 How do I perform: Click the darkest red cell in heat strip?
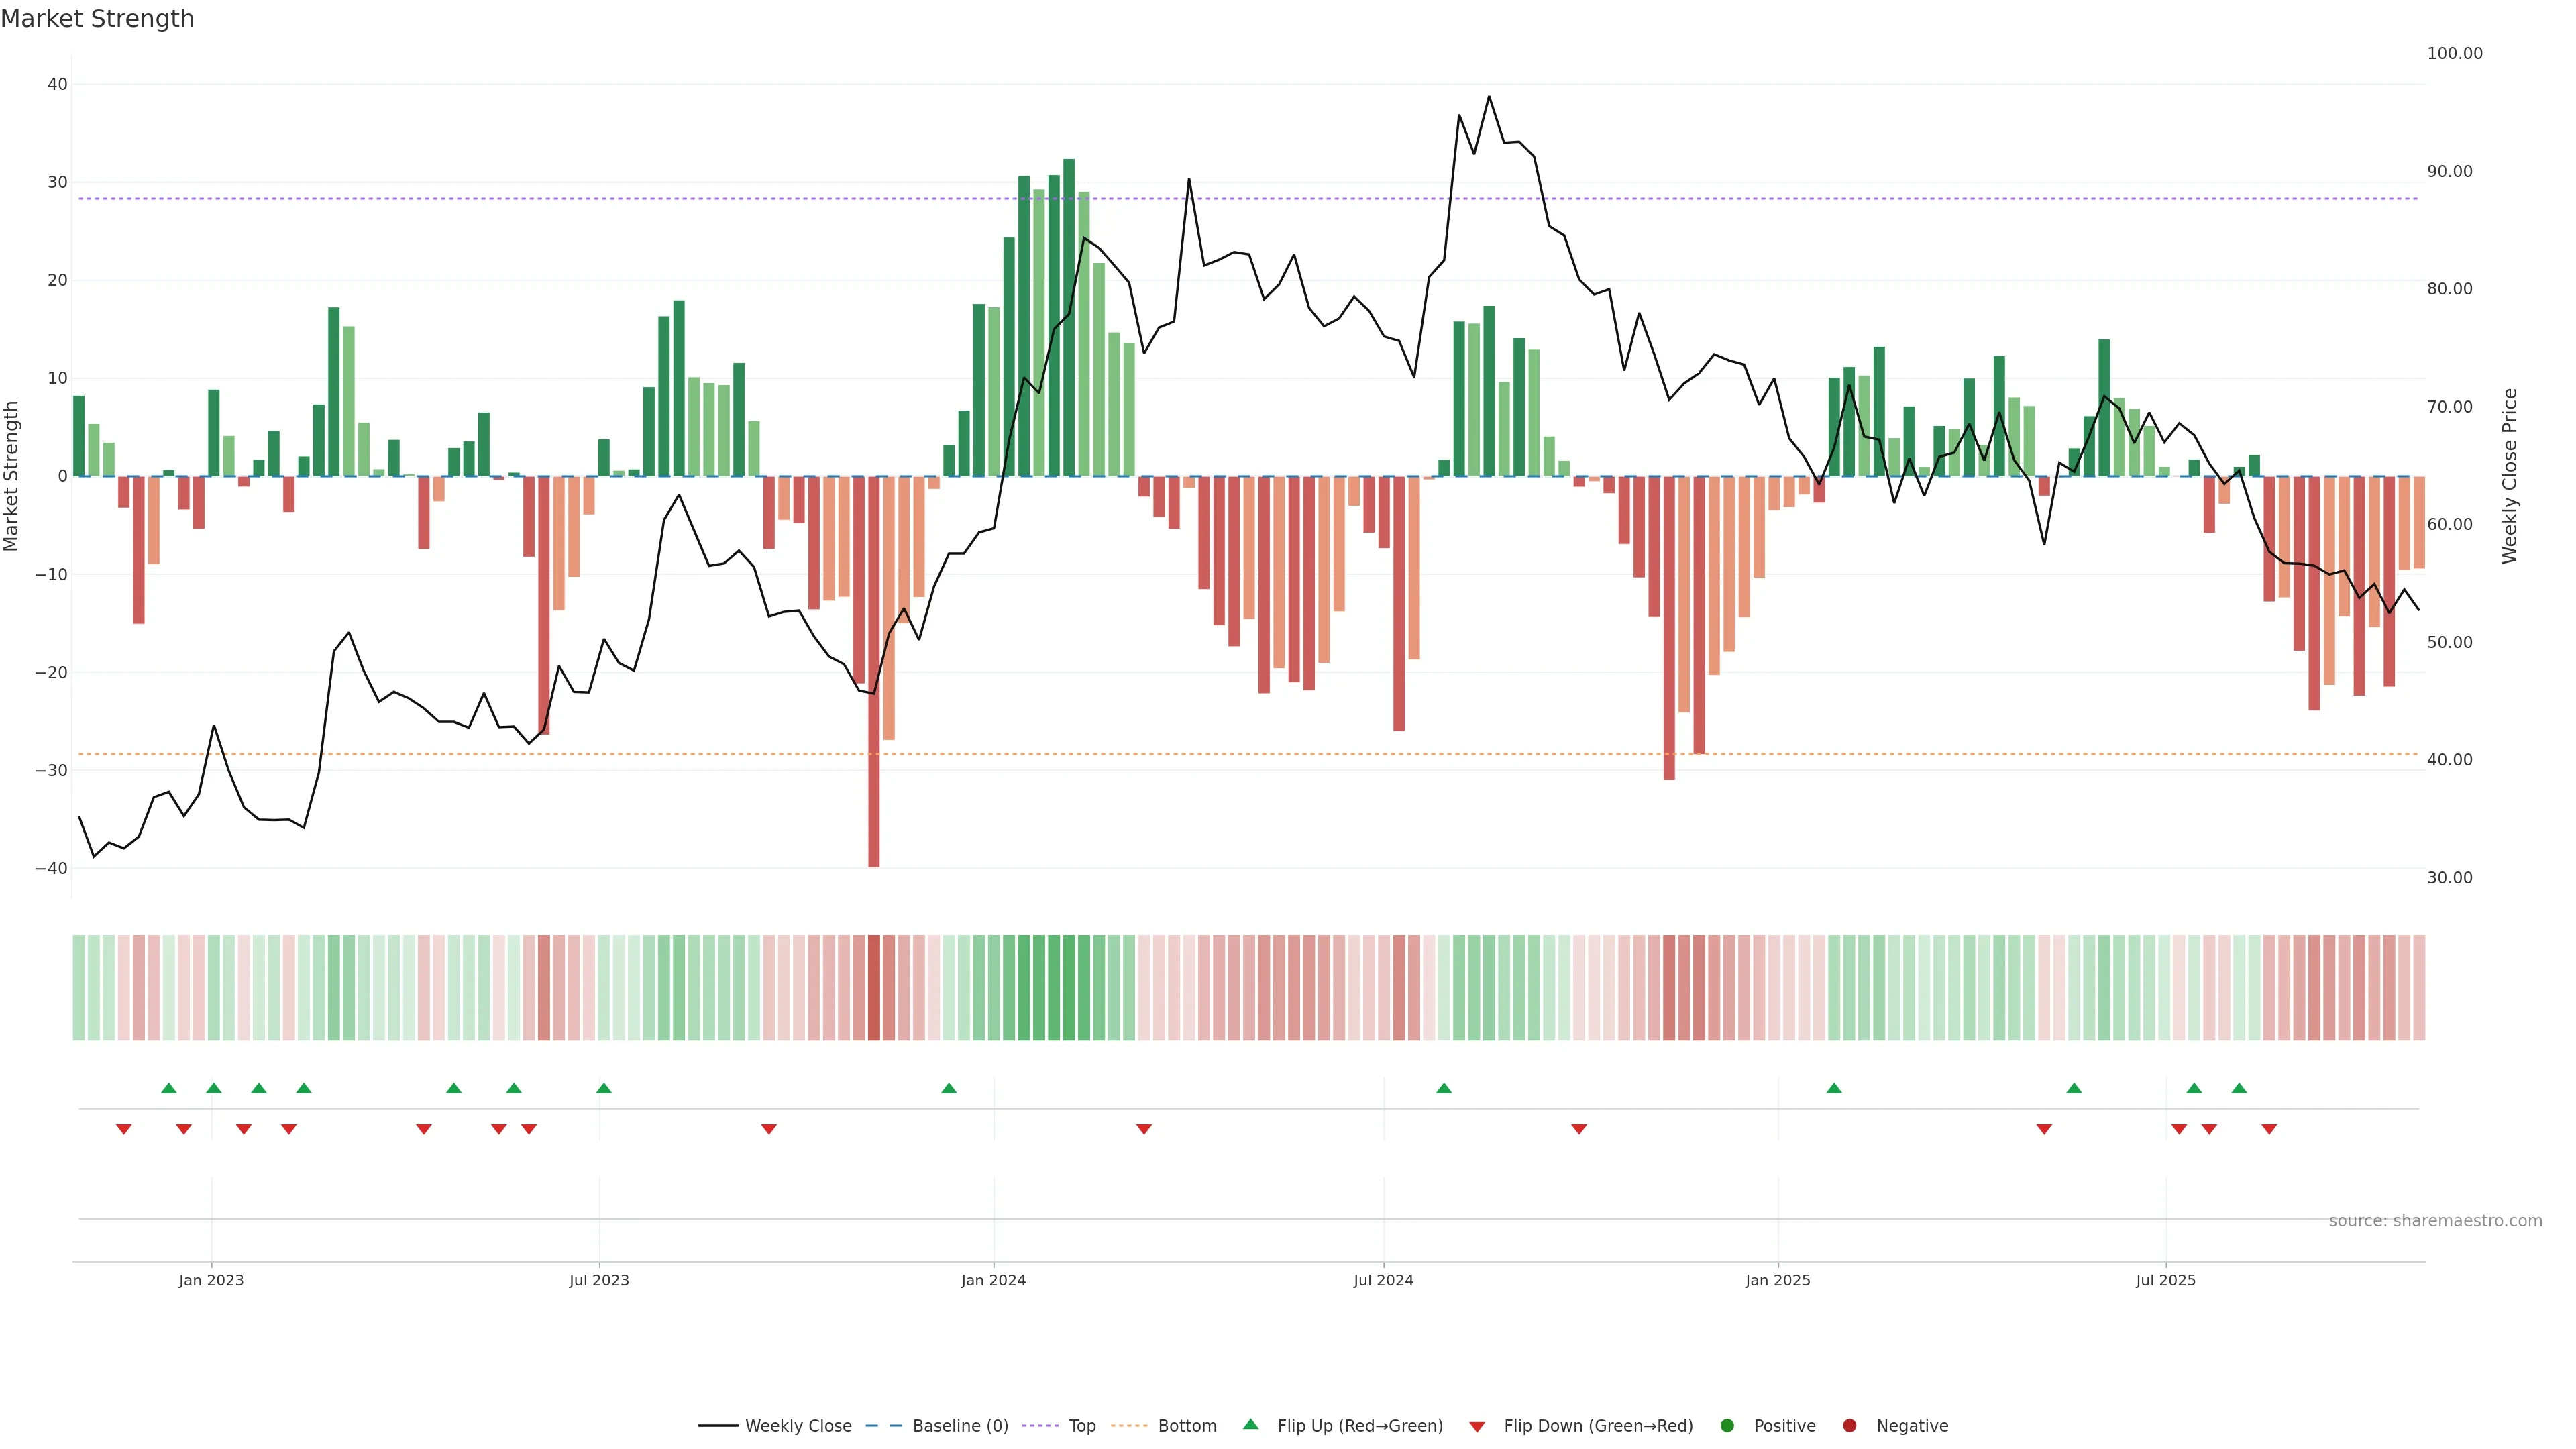[x=874, y=987]
